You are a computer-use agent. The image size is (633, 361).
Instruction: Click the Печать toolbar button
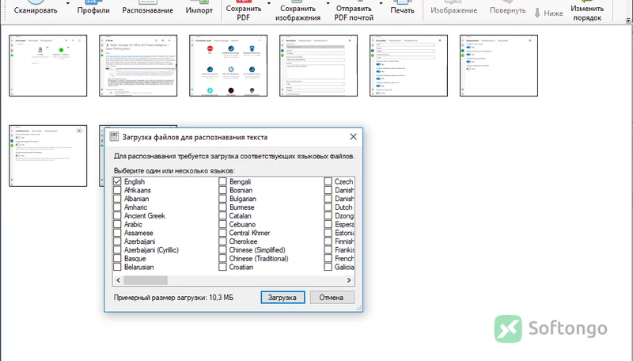(x=402, y=9)
